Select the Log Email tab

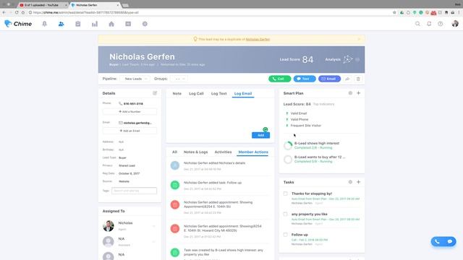pyautogui.click(x=243, y=93)
